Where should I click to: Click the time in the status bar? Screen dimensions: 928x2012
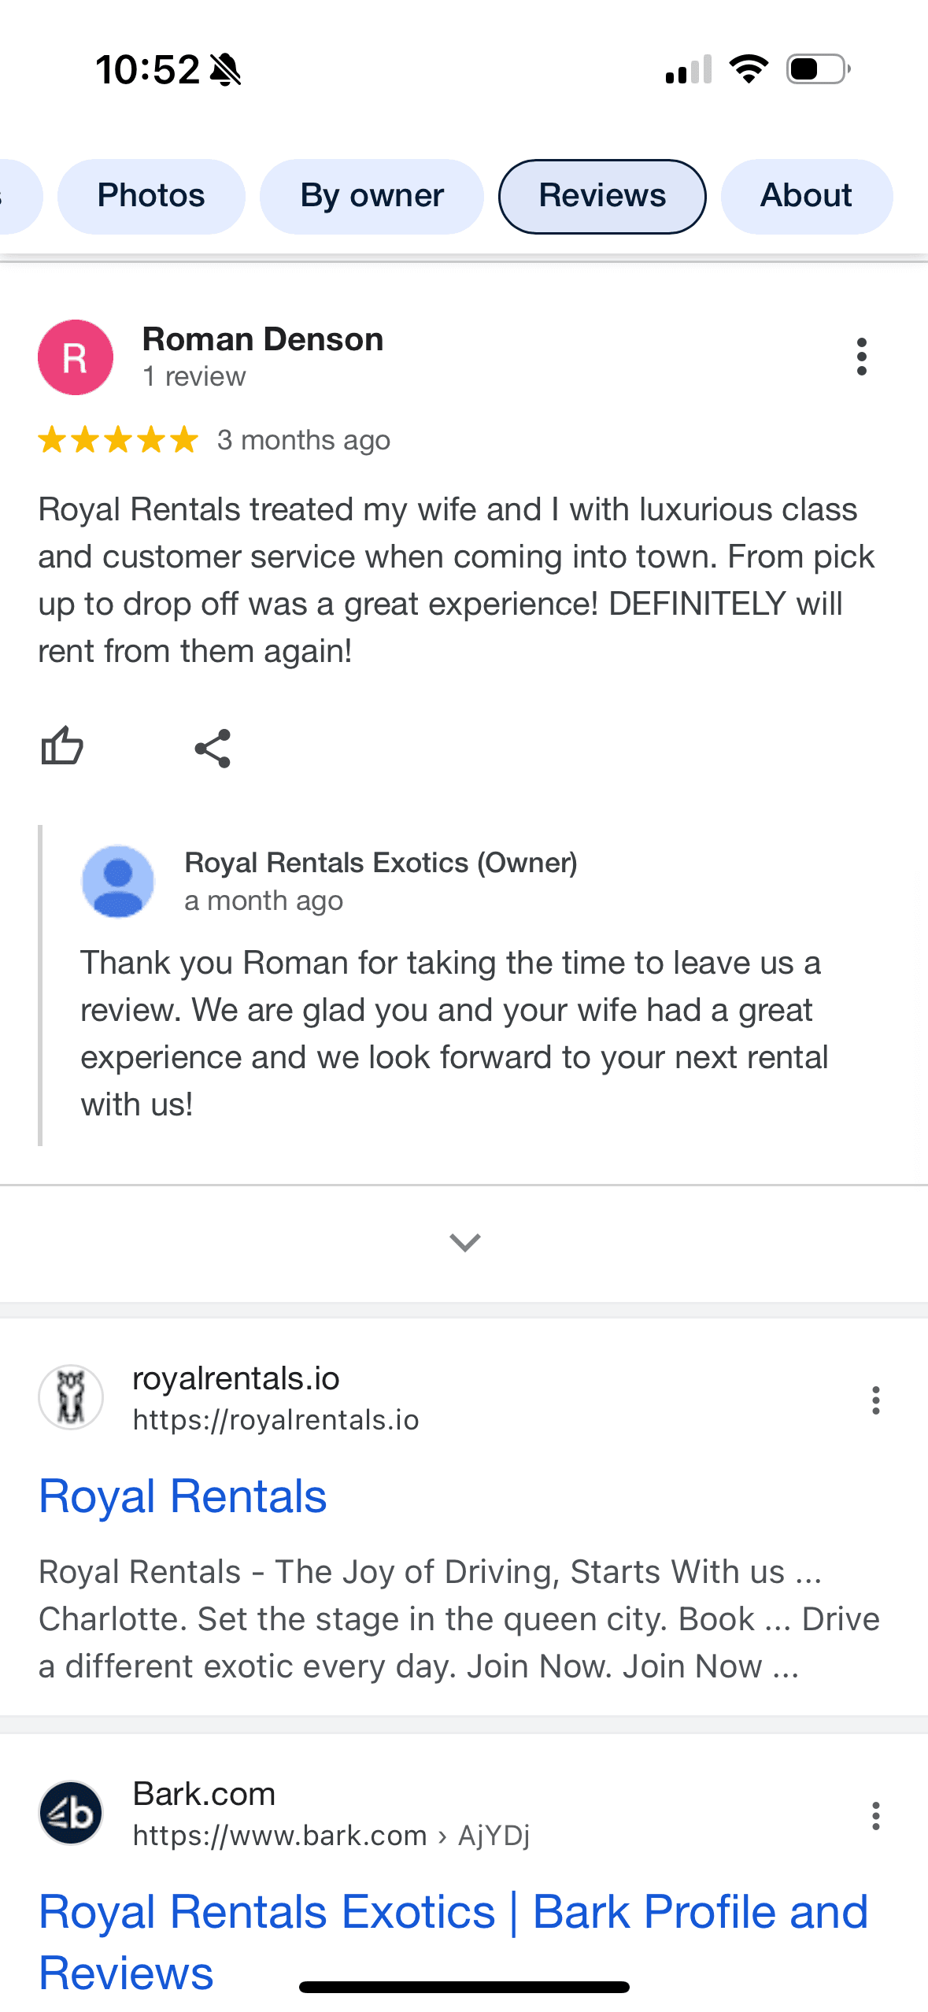(149, 69)
